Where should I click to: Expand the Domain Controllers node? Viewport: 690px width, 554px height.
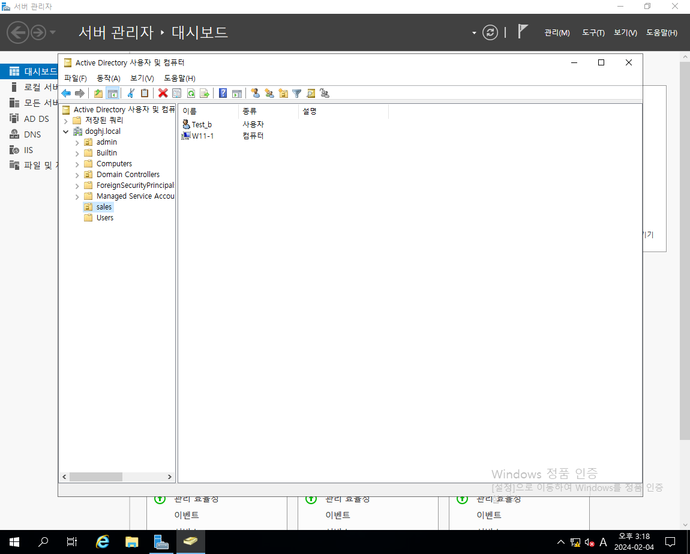click(x=77, y=175)
